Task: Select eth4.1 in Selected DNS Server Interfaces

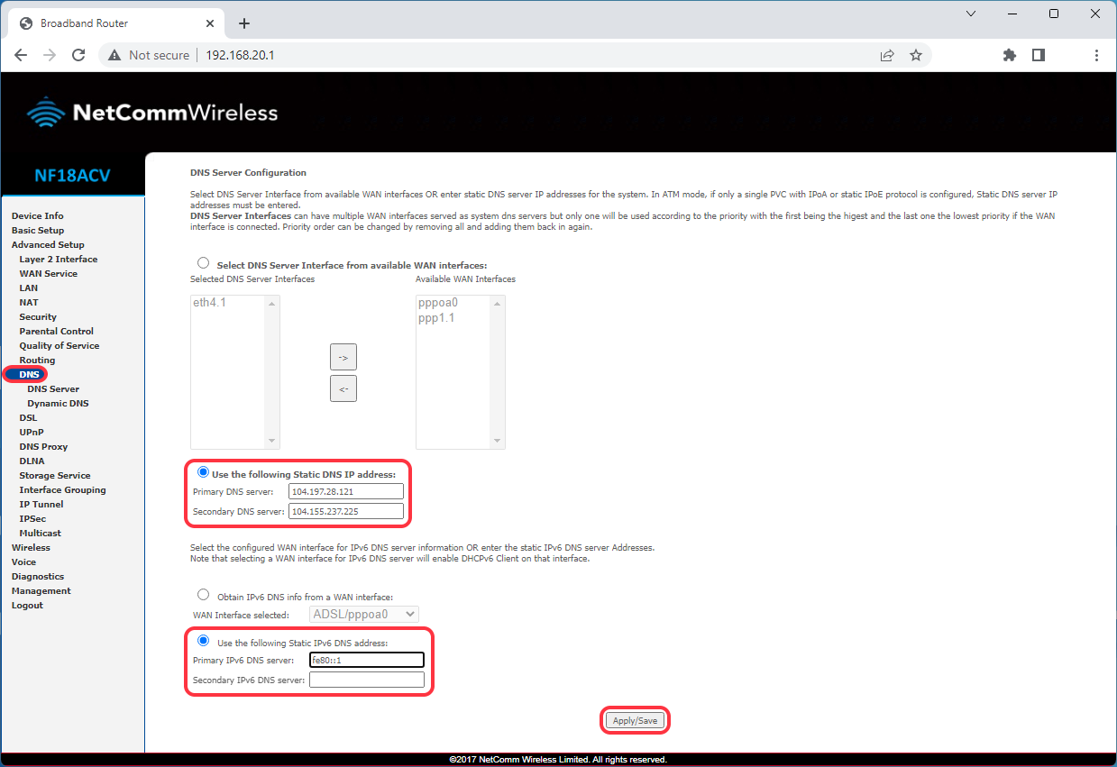Action: tap(209, 303)
